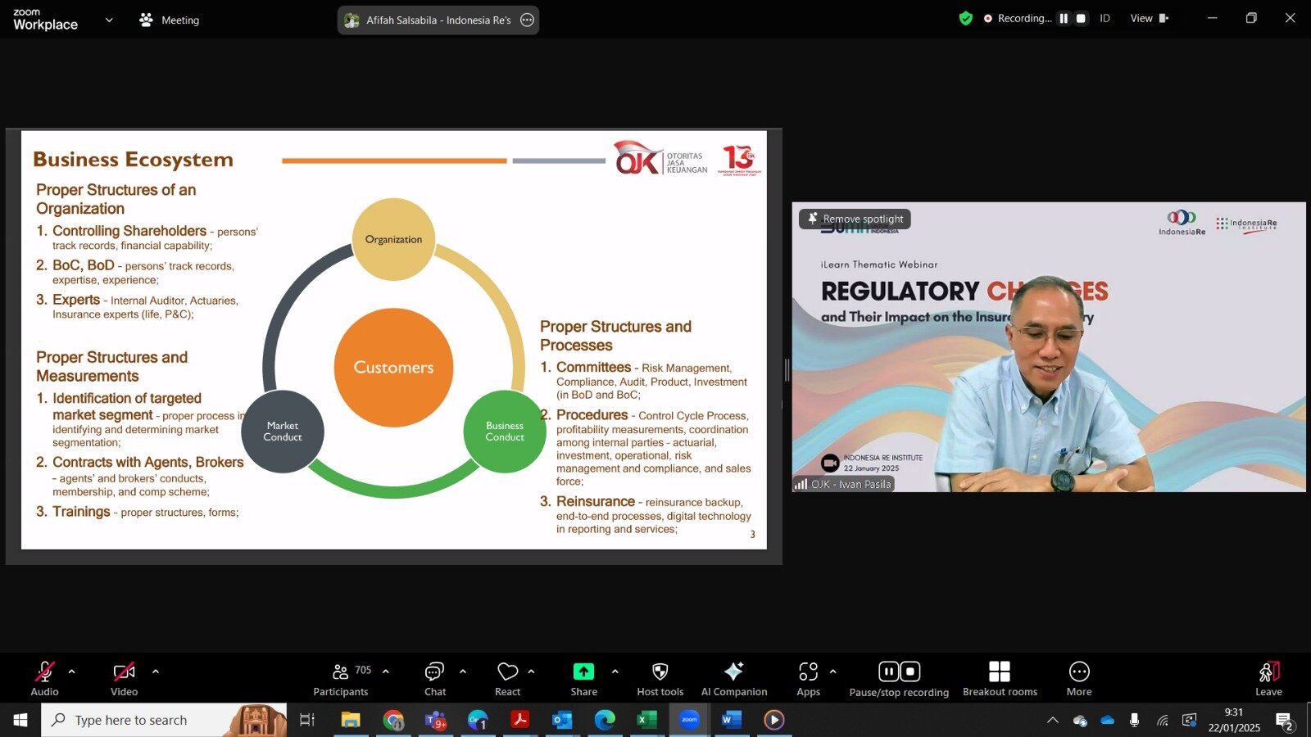Click the green encryption shield icon
This screenshot has width=1311, height=737.
(966, 18)
